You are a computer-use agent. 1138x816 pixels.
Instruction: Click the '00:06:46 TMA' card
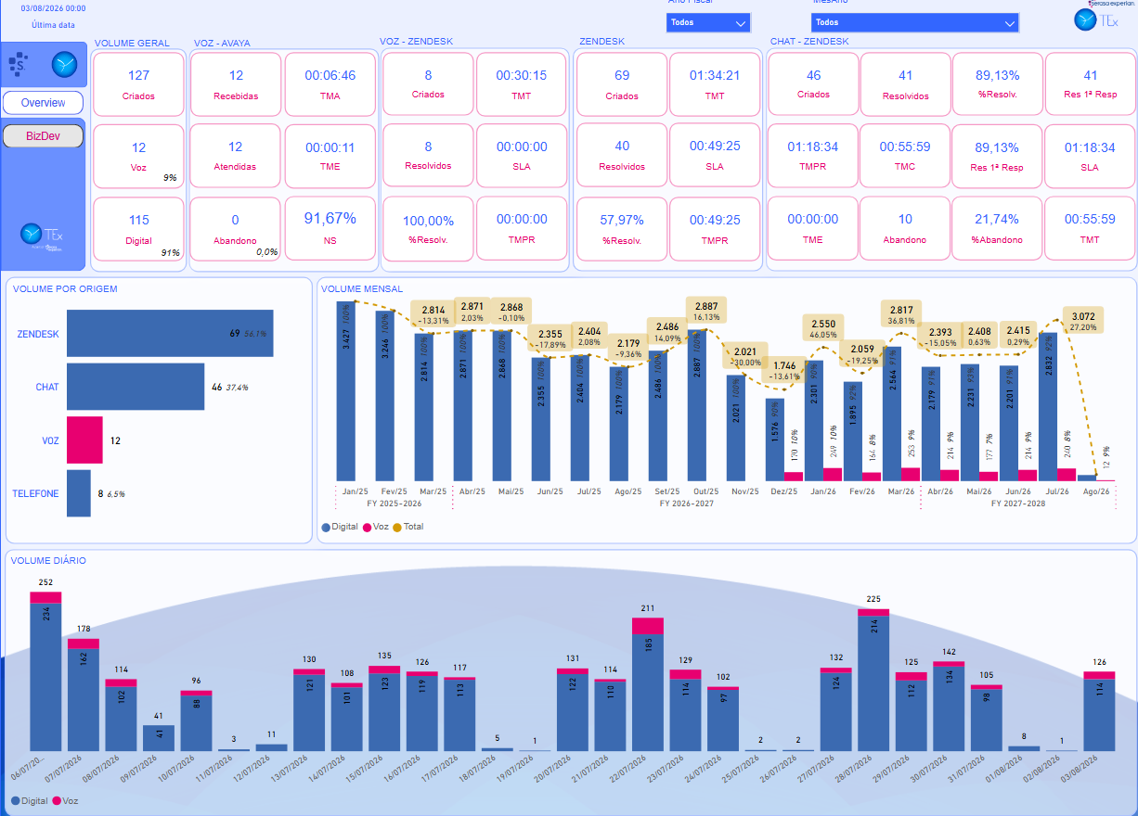330,84
